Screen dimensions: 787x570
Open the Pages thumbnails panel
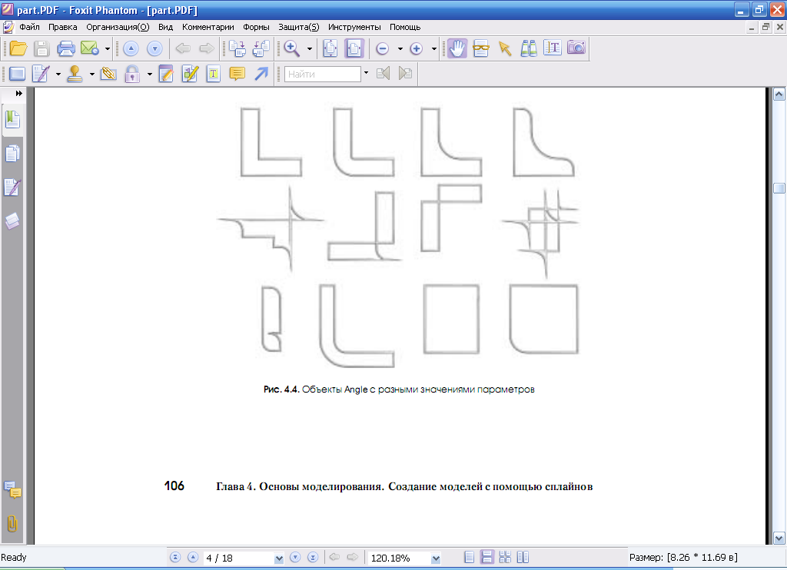coord(12,154)
